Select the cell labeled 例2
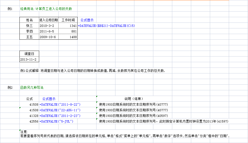This screenshot has height=143, width=248. (10, 87)
